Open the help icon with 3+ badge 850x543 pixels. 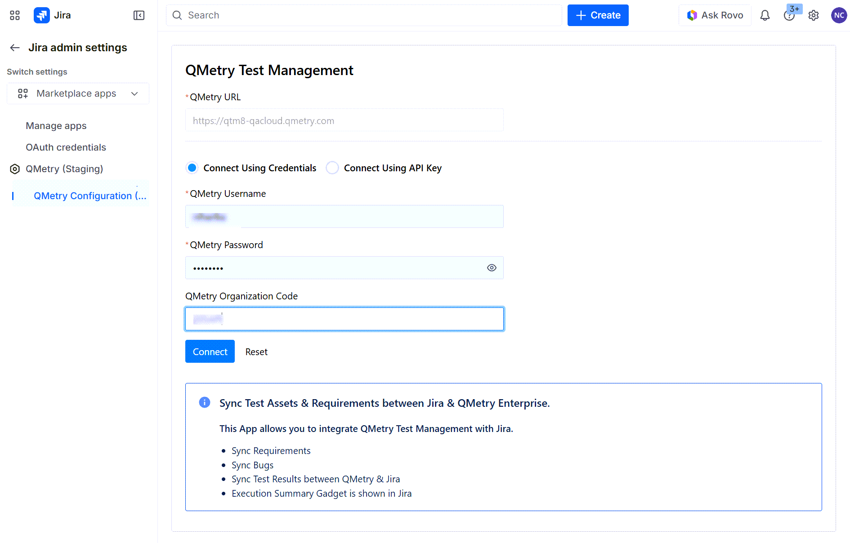coord(789,15)
